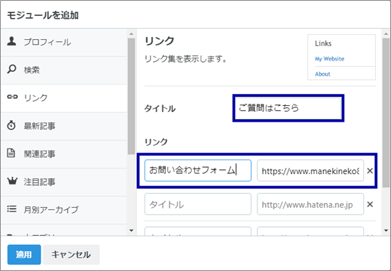Click module list scrollbar down arrow
The width and height of the screenshot is (391, 271).
(x=131, y=230)
